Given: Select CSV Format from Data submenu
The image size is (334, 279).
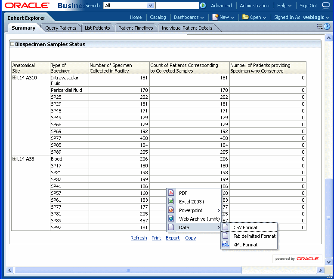Looking at the screenshot, I should 245,227.
